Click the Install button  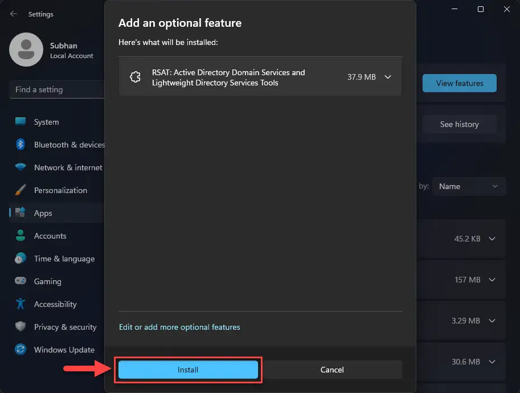click(x=188, y=369)
